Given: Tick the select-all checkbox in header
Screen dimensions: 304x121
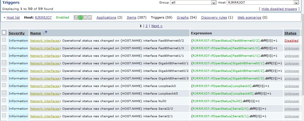Looking at the screenshot, I should (x=4, y=33).
